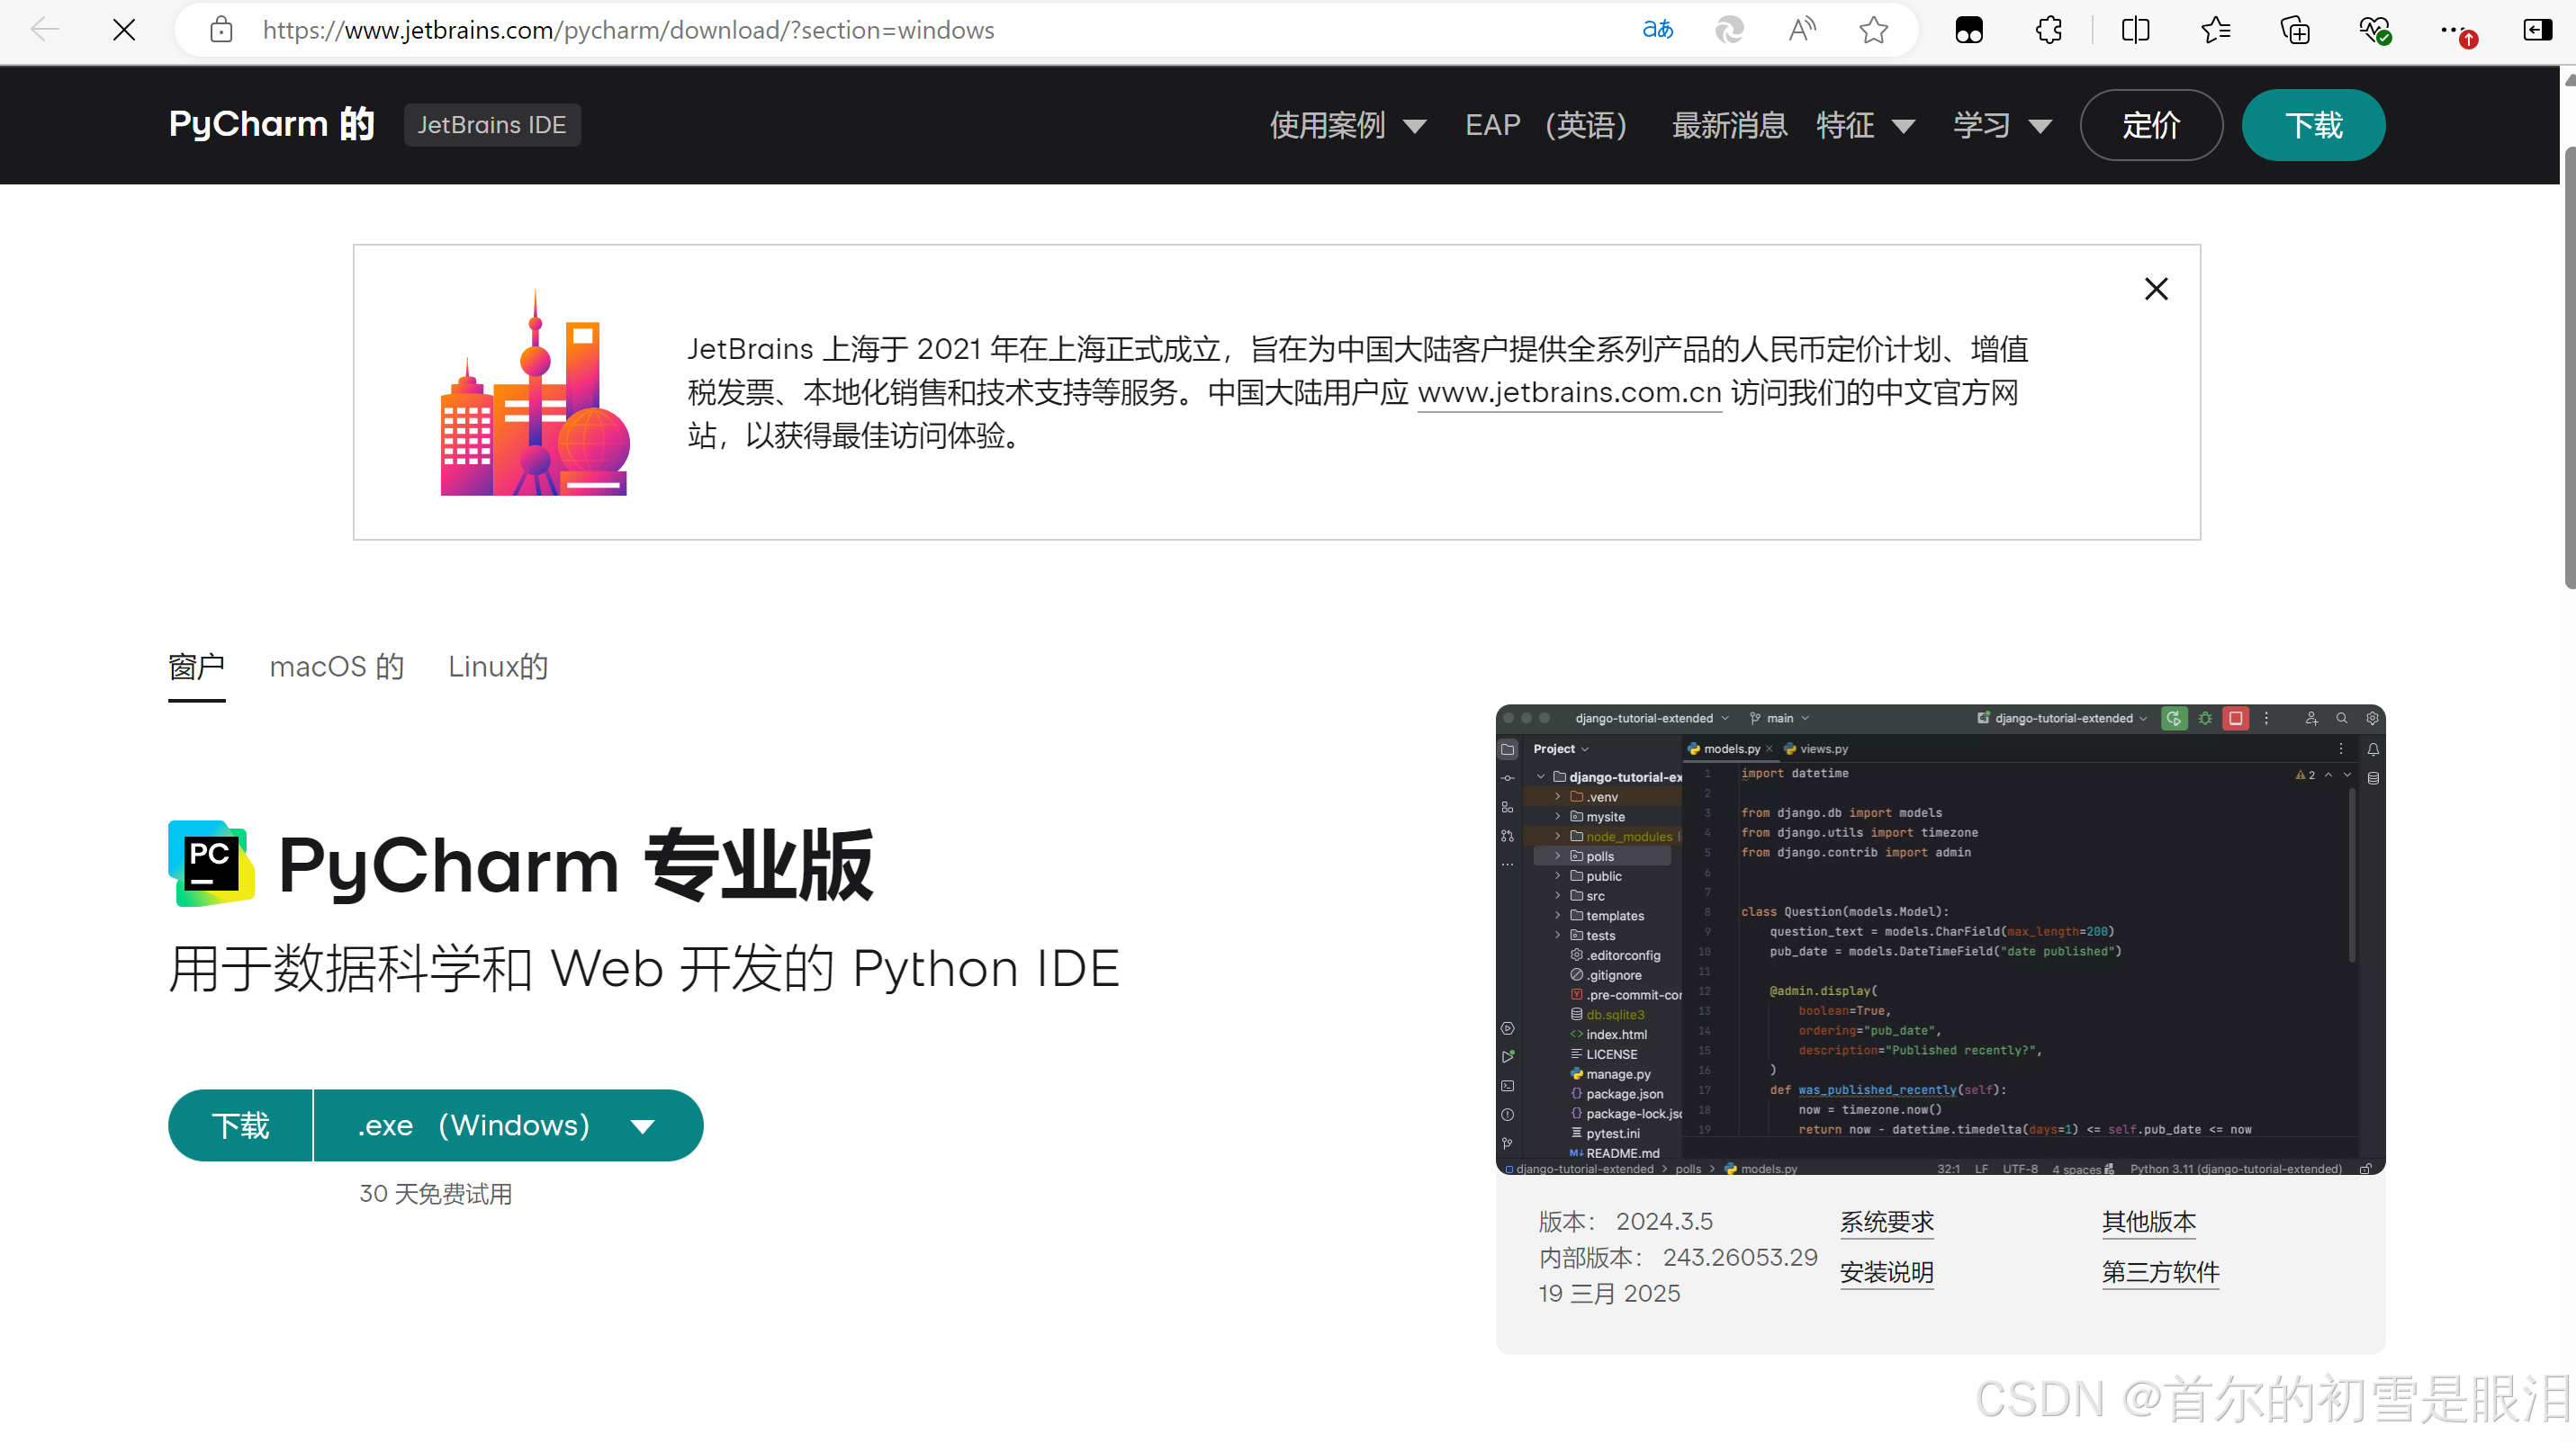This screenshot has height=1443, width=2576.
Task: Open the 系统要求 link
Action: 1886,1221
